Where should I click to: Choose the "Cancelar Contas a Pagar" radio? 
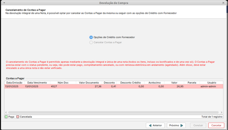91,42
